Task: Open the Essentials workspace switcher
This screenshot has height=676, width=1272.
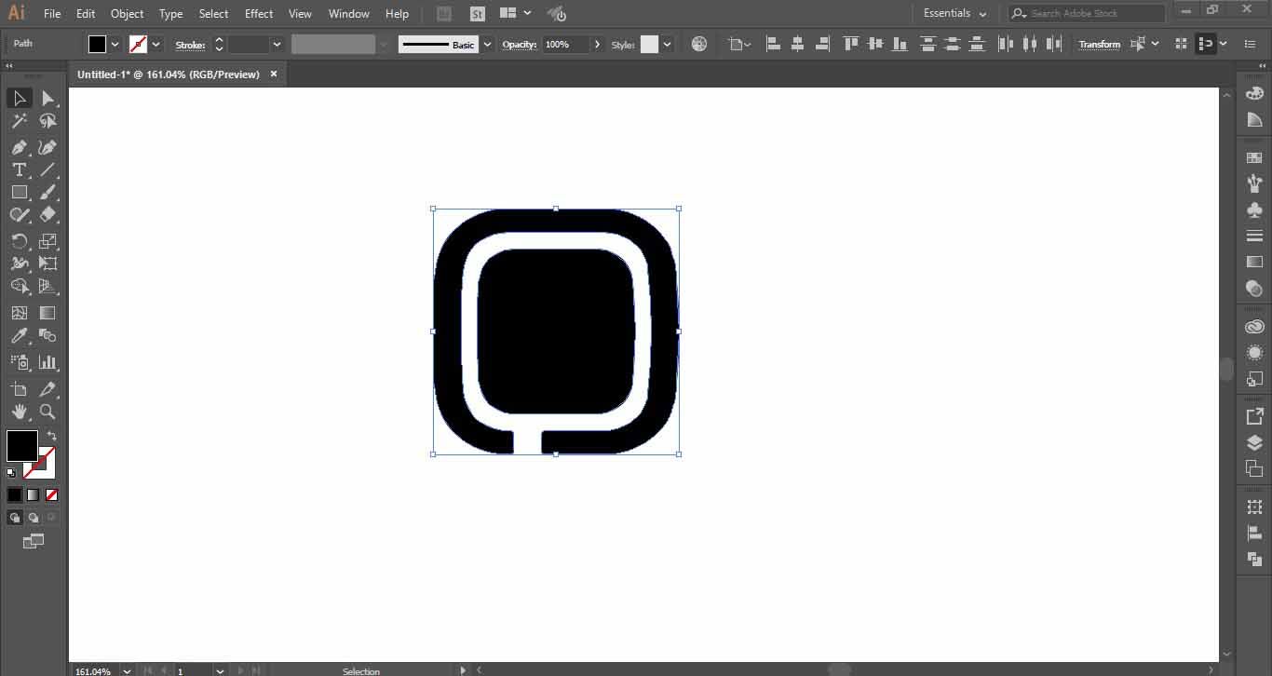Action: pos(954,14)
